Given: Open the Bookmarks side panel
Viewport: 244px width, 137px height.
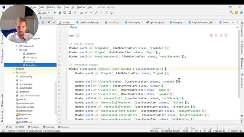Looking at the screenshot, I should click(x=2, y=100).
